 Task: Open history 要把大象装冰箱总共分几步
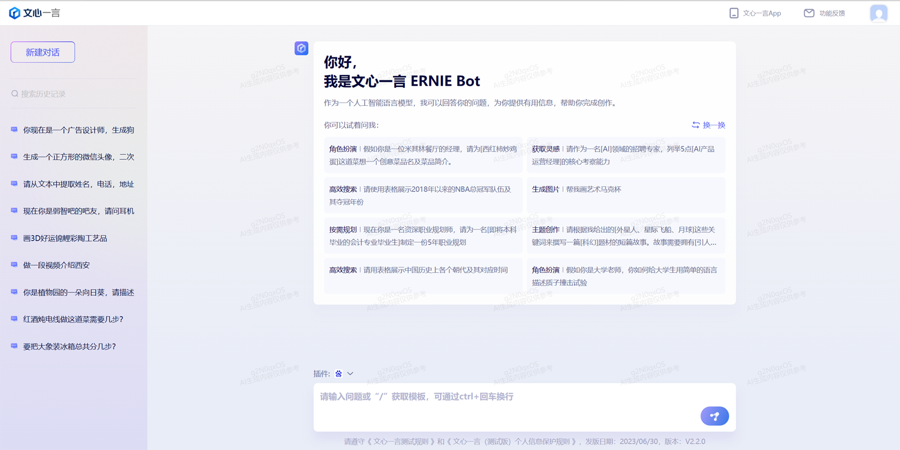(x=70, y=346)
